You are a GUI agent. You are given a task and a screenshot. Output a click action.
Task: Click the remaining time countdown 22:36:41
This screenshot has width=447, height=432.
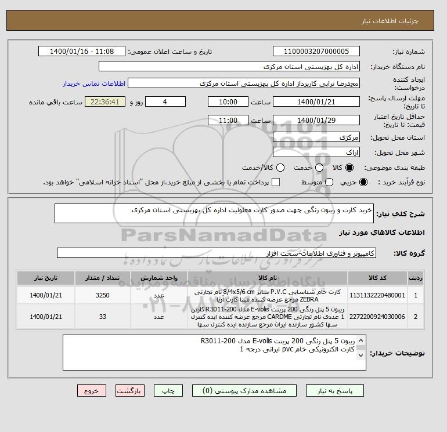click(105, 101)
